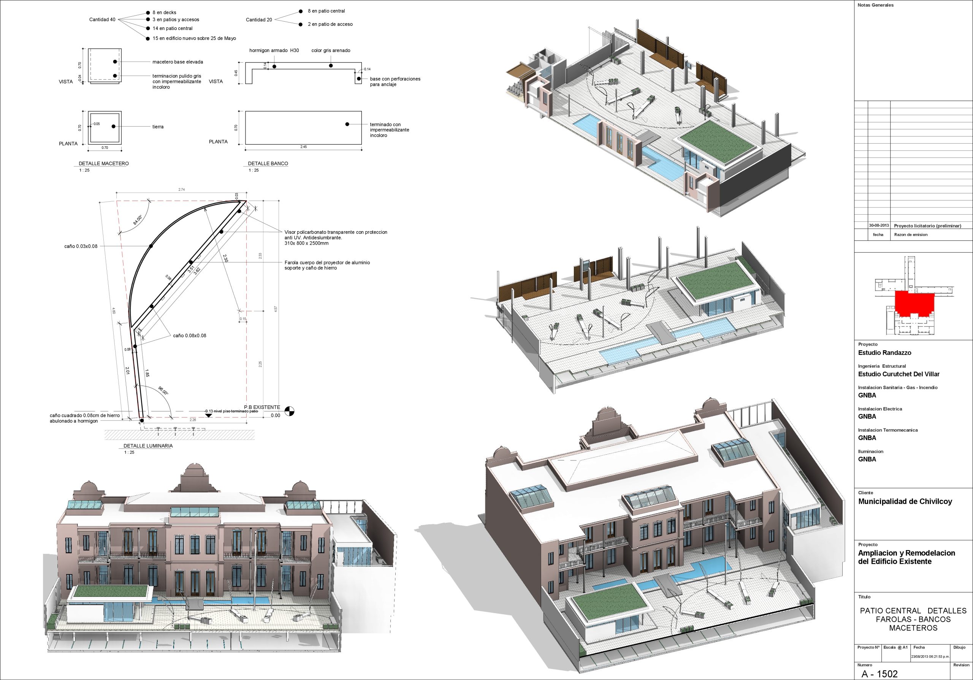The width and height of the screenshot is (973, 680).
Task: Click the 'hormigon armado H30' annotation
Action: click(274, 51)
